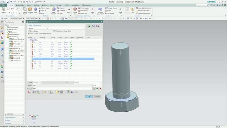Click the Datum Plane tool

[25, 11]
